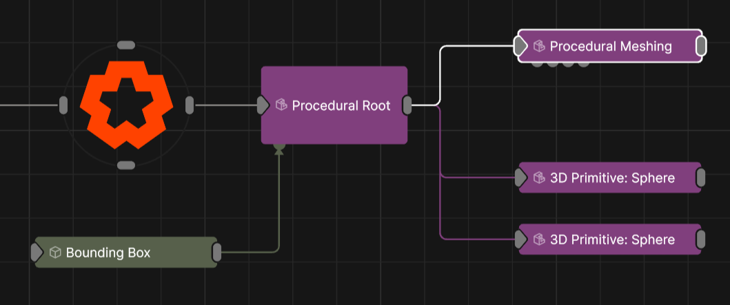Select the Bounding Box node label
730x305 pixels.
108,253
